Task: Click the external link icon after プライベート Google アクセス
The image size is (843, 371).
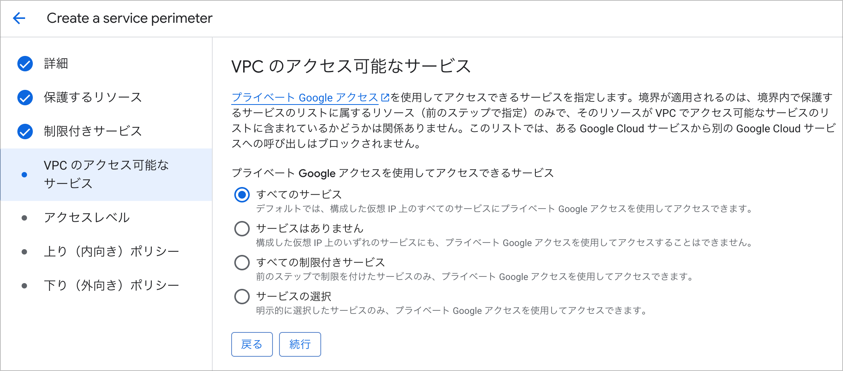Action: (x=385, y=98)
